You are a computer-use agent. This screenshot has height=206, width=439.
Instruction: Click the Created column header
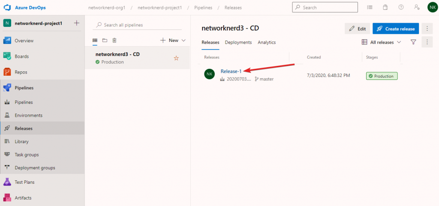pyautogui.click(x=314, y=57)
